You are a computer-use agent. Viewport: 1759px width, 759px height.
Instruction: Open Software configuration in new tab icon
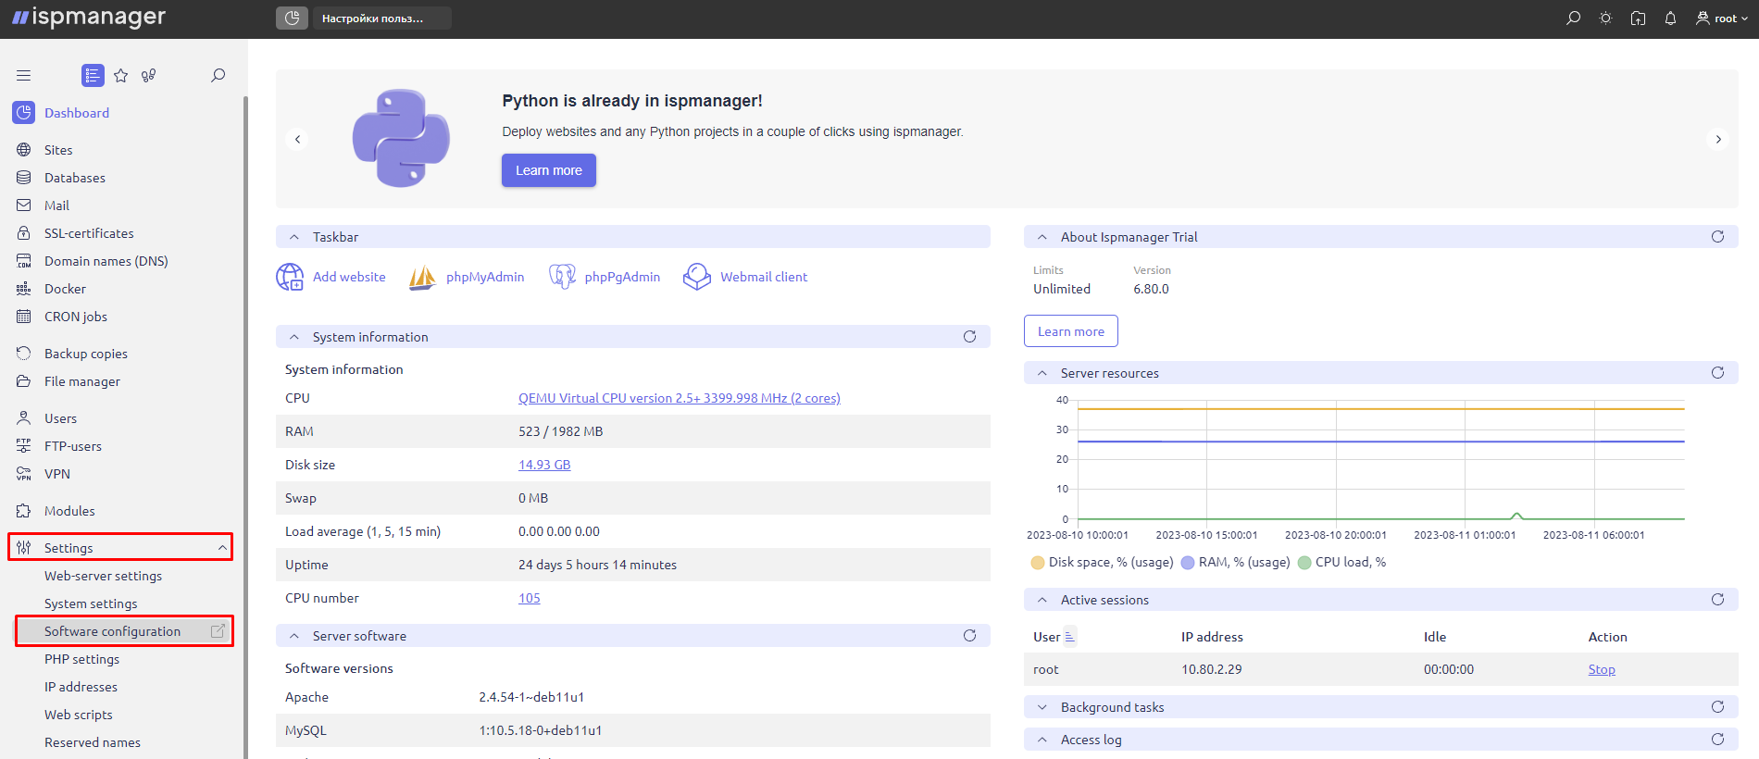[218, 631]
